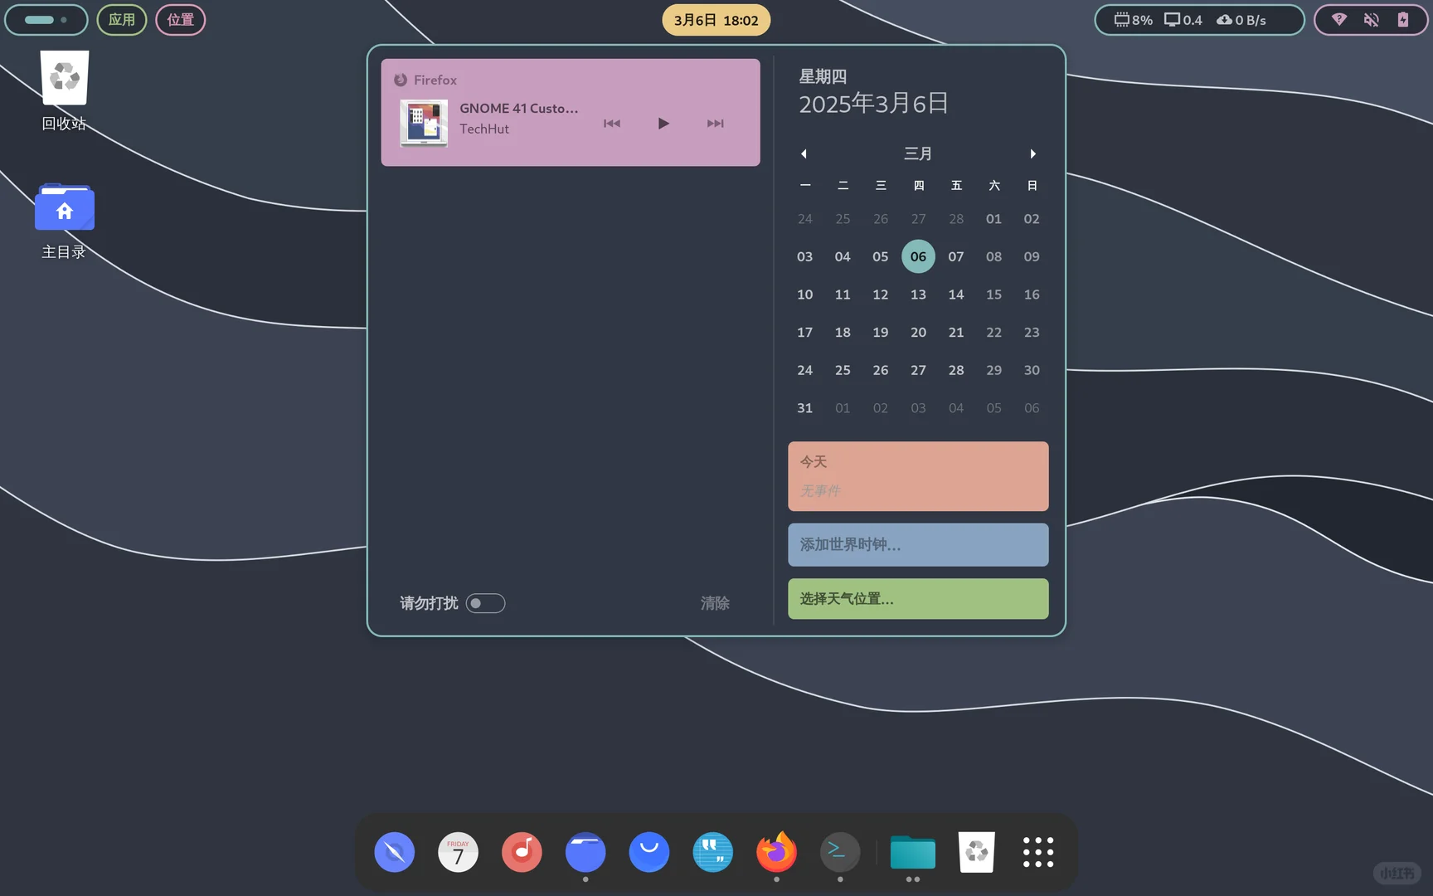Click the Wi-Fi icon in the top bar
1433x896 pixels.
1339,20
